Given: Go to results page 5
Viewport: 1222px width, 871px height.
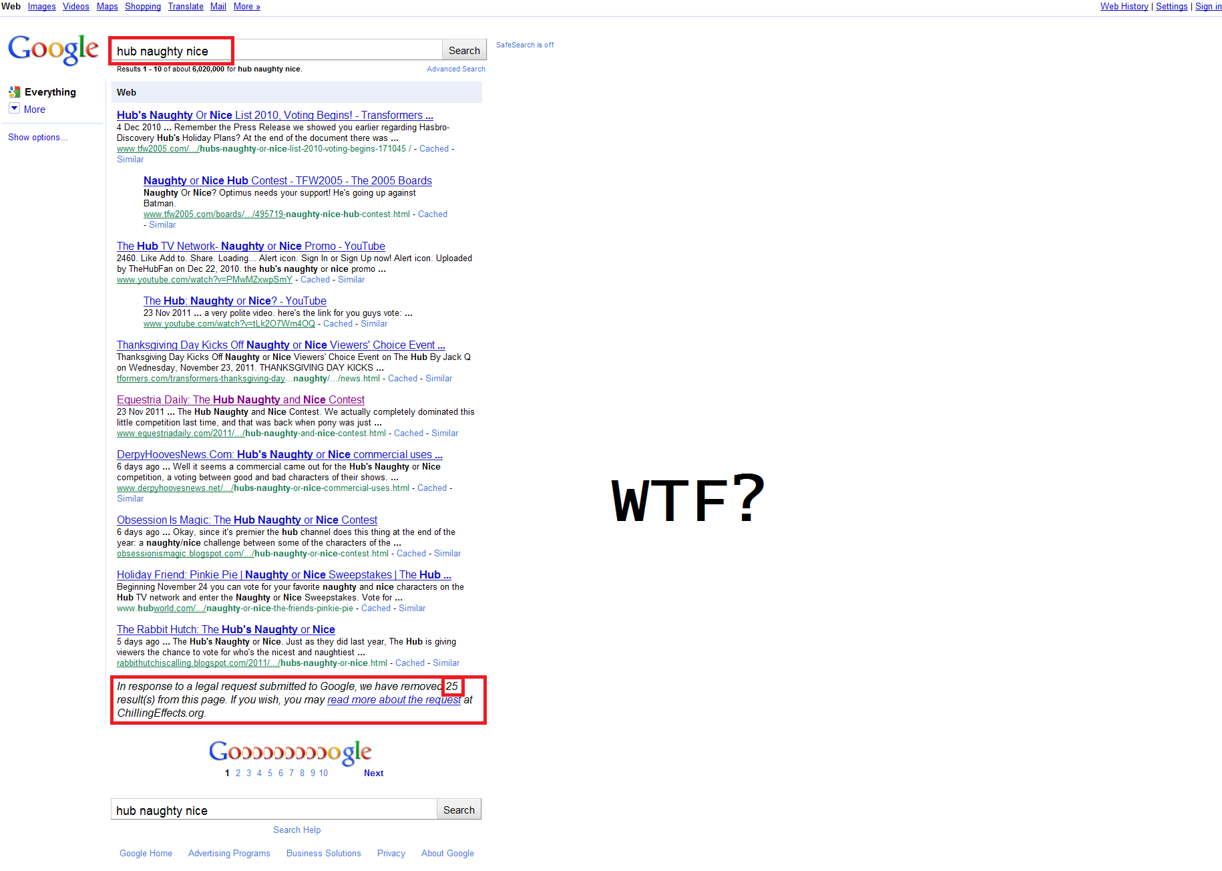Looking at the screenshot, I should (270, 773).
